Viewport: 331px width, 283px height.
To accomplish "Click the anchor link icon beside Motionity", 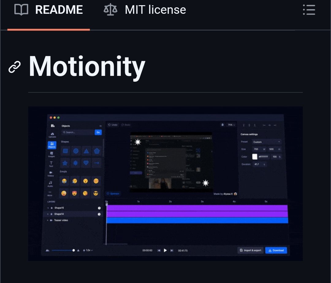I will pos(14,67).
